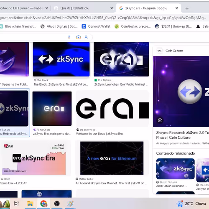The width and height of the screenshot is (209, 209).
Task: Click the address bar URL field
Action: (103, 18)
